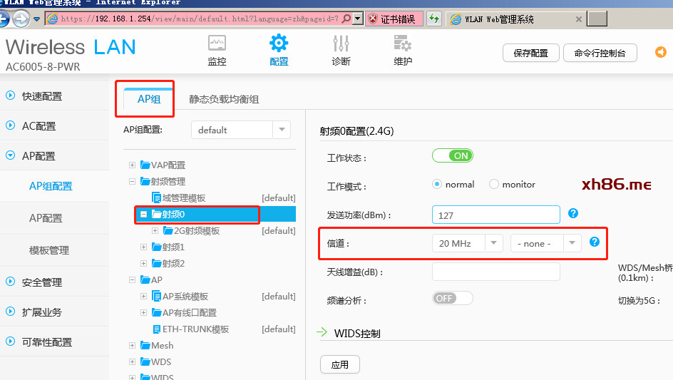Switch to 静态负载均衡组 tab
This screenshot has height=380, width=673.
click(x=224, y=99)
